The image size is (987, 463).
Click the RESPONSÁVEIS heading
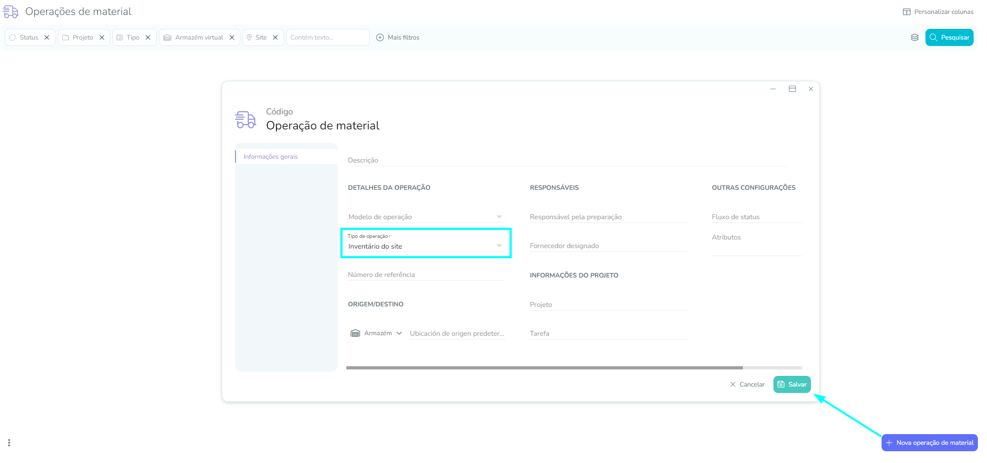pos(555,188)
